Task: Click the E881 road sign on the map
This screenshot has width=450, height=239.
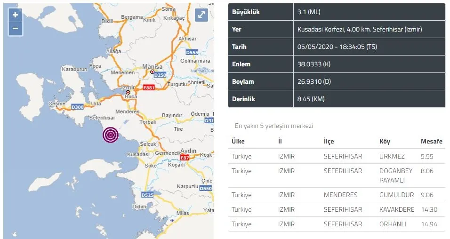Action: pyautogui.click(x=149, y=88)
